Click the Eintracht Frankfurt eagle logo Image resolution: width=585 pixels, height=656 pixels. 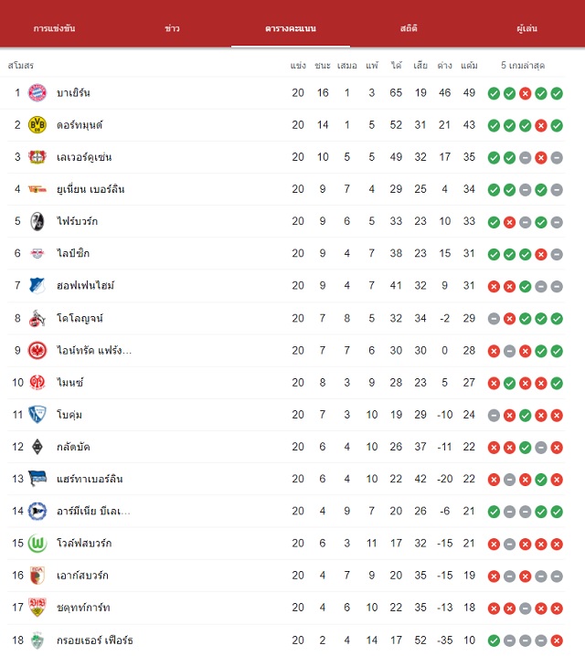click(37, 351)
